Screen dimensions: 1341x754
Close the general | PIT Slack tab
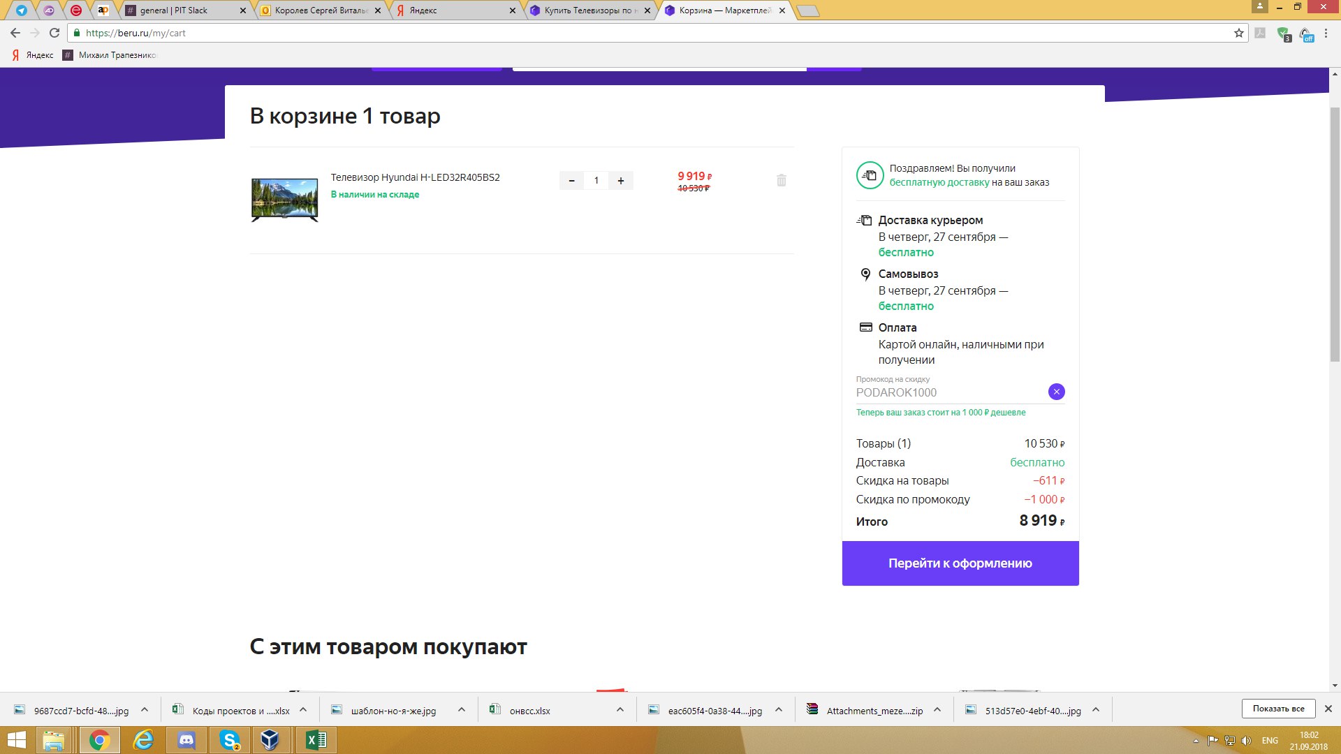tap(242, 10)
